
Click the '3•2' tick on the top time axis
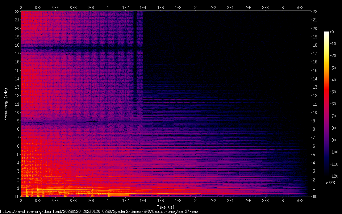point(300,7)
